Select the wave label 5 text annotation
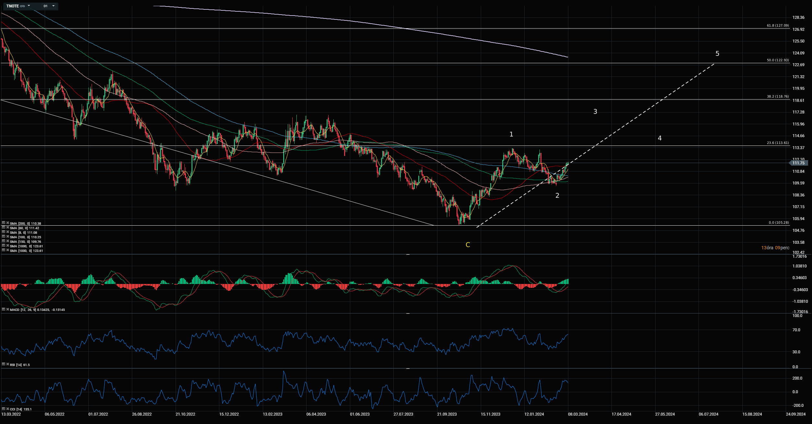This screenshot has height=424, width=812. click(x=717, y=53)
